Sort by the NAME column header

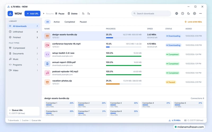47,29
